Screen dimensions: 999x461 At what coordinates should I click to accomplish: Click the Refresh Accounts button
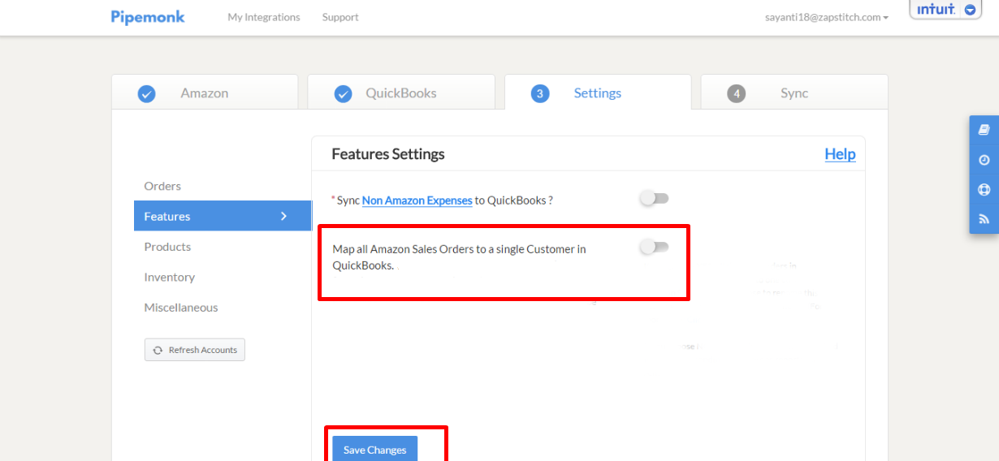tap(195, 350)
